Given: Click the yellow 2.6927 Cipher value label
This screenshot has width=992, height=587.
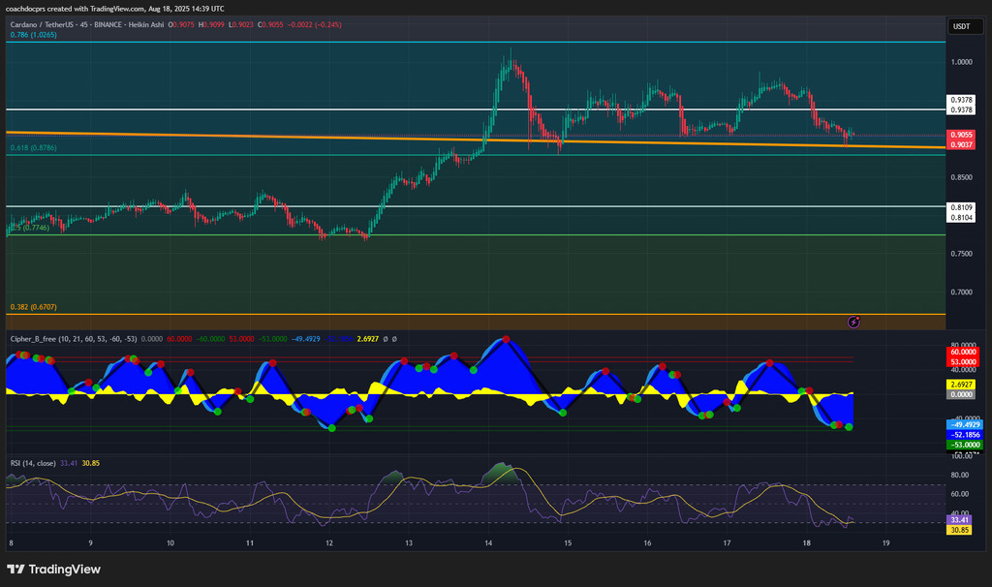Looking at the screenshot, I should pos(961,385).
